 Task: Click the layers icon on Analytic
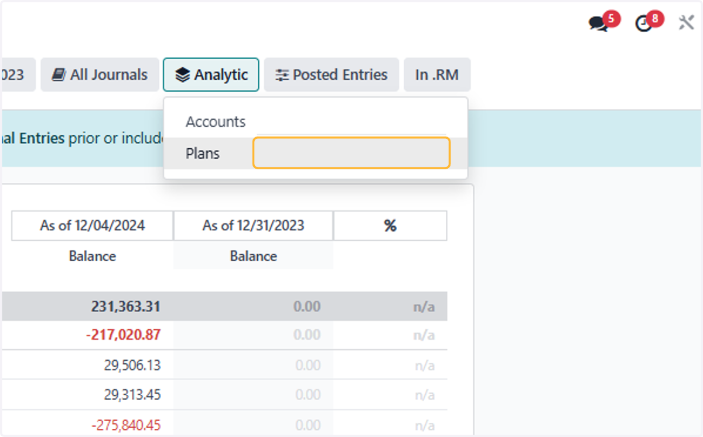pyautogui.click(x=183, y=75)
